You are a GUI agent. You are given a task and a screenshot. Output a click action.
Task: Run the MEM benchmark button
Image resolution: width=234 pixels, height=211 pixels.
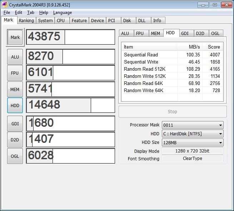point(15,89)
